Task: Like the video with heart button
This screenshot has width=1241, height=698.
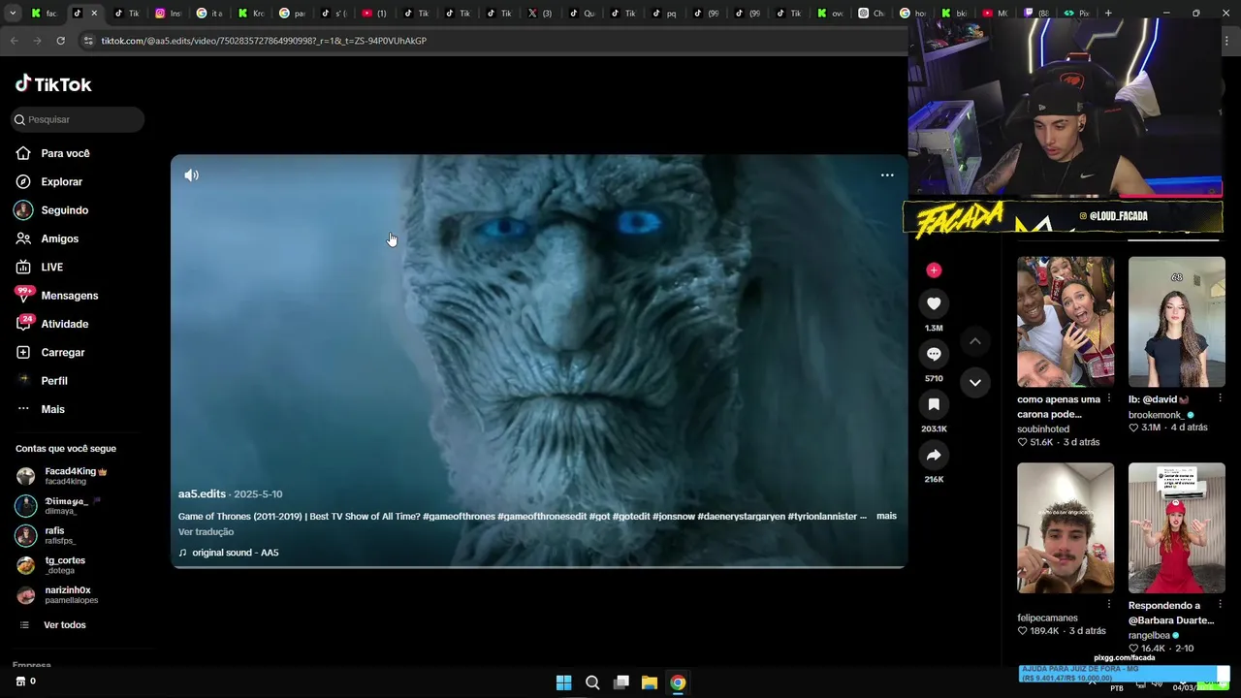Action: pos(934,303)
